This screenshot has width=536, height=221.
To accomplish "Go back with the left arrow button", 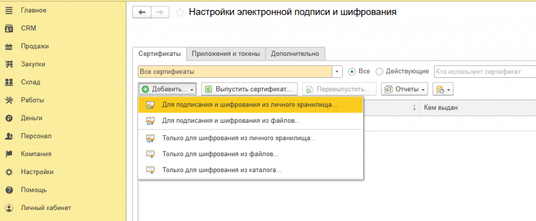I will (141, 13).
